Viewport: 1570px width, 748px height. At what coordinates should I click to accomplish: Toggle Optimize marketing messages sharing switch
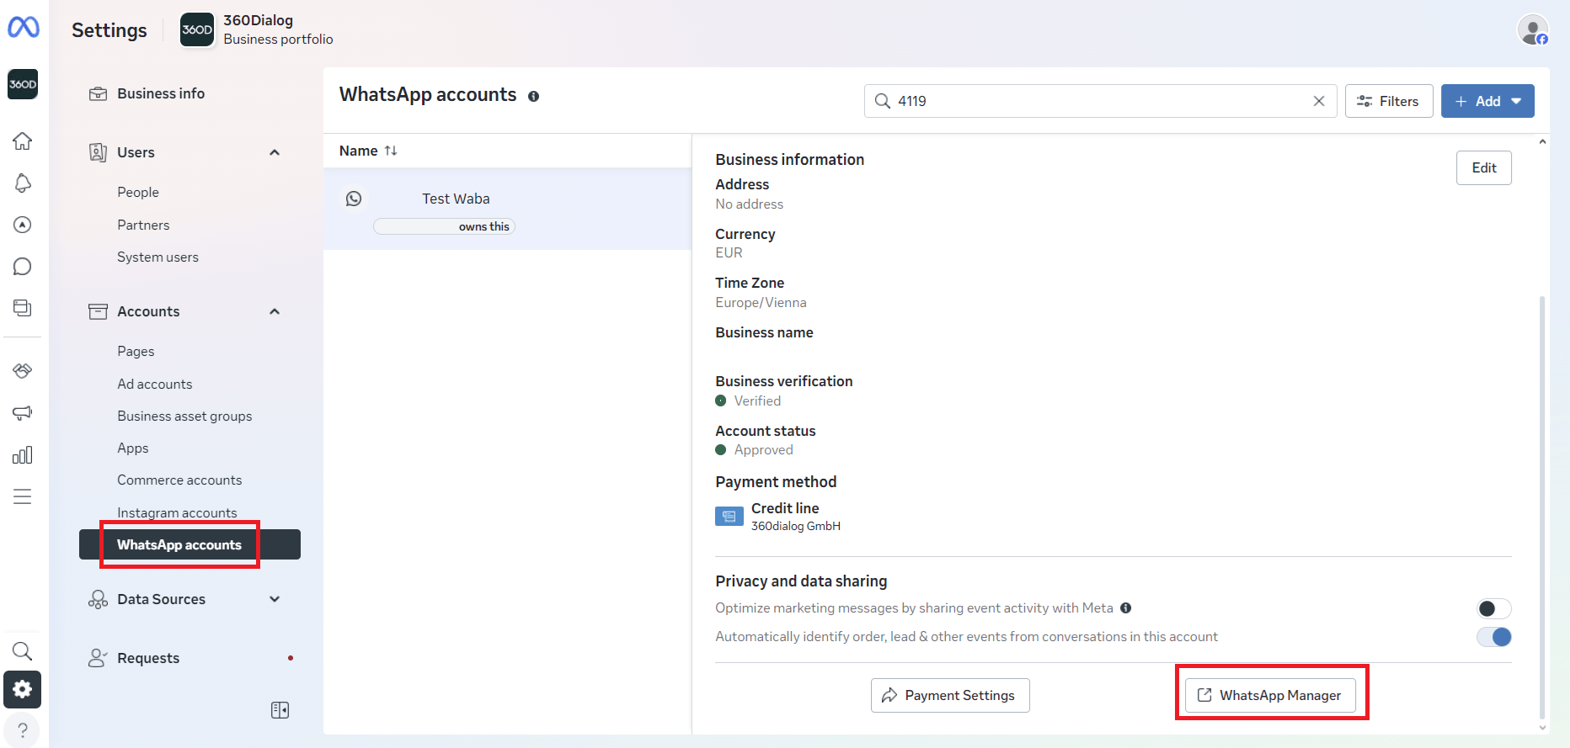point(1494,608)
